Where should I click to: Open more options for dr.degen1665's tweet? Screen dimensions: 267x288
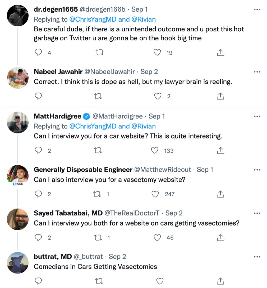point(257,9)
